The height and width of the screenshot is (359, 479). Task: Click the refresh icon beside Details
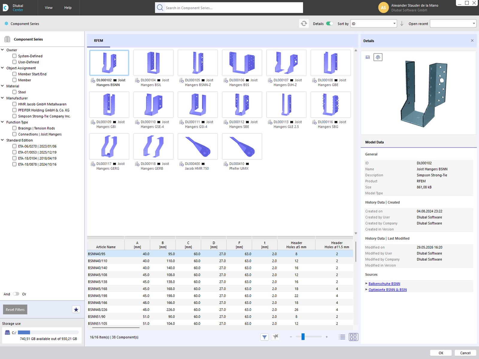(x=304, y=24)
